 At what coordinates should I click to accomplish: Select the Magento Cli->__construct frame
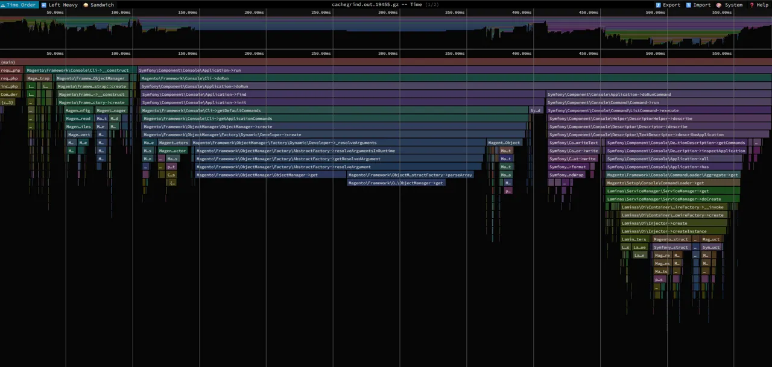pyautogui.click(x=80, y=70)
